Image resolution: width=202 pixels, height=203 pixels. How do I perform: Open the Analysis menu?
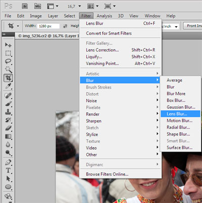tap(104, 16)
